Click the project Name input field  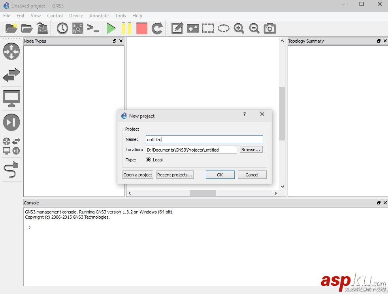pyautogui.click(x=204, y=139)
